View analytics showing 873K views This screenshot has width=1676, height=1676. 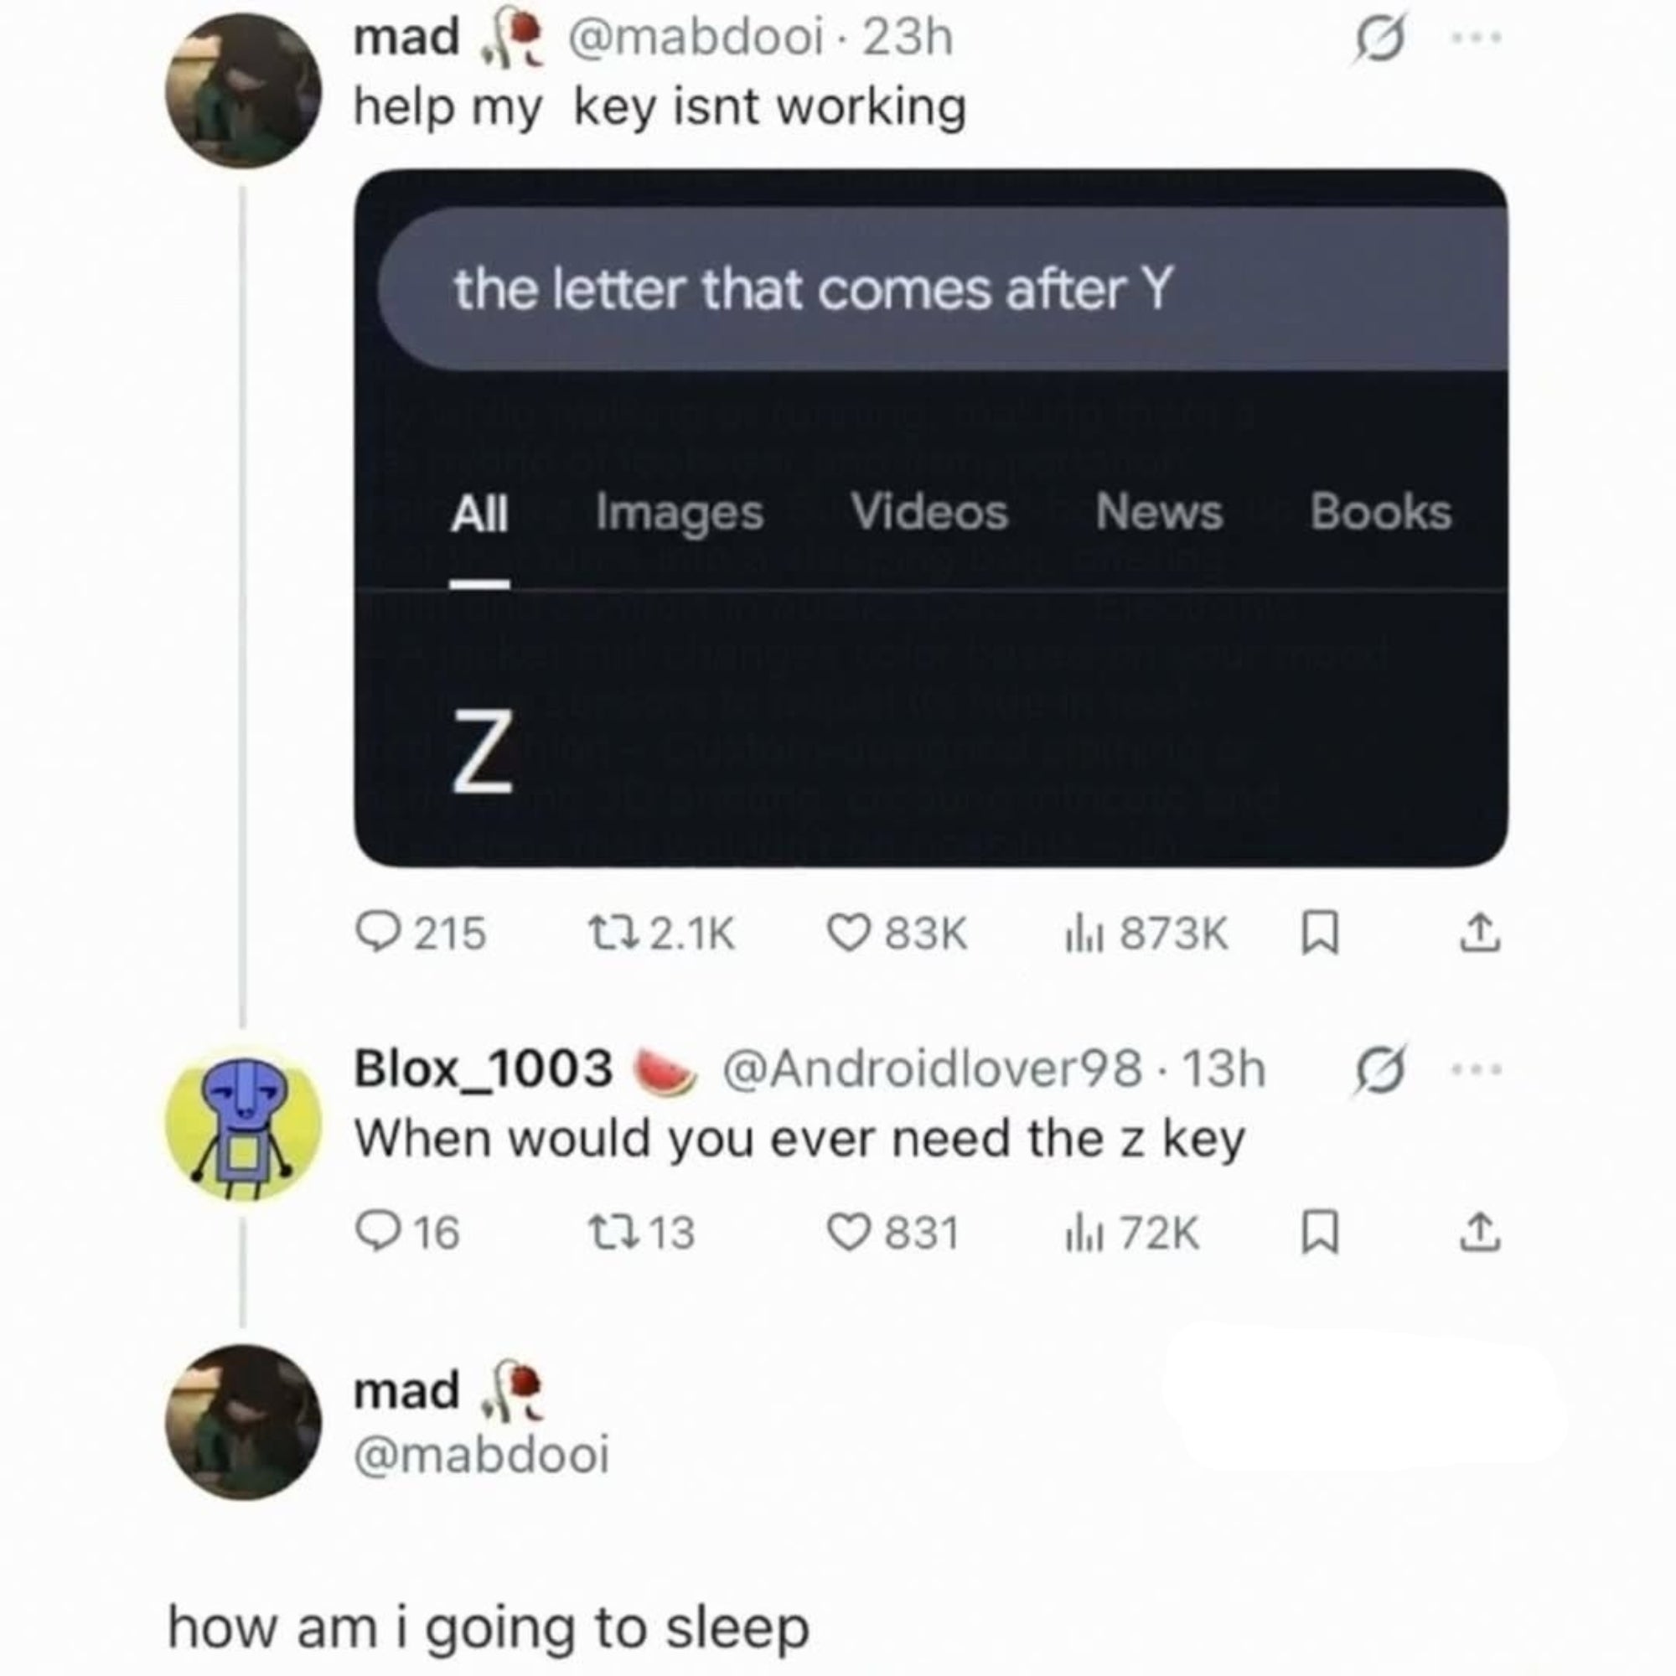click(1146, 934)
